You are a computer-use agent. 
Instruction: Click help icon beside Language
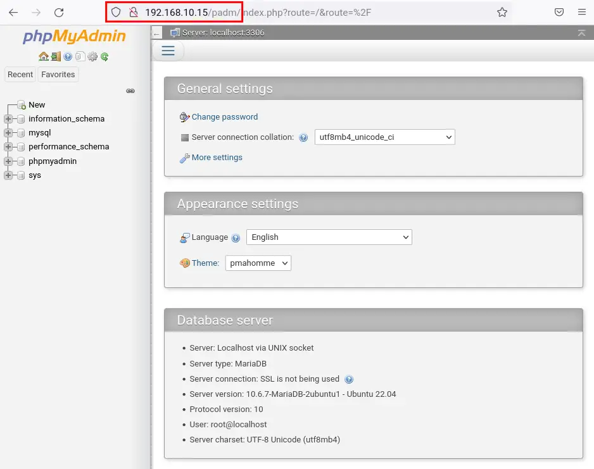[236, 238]
